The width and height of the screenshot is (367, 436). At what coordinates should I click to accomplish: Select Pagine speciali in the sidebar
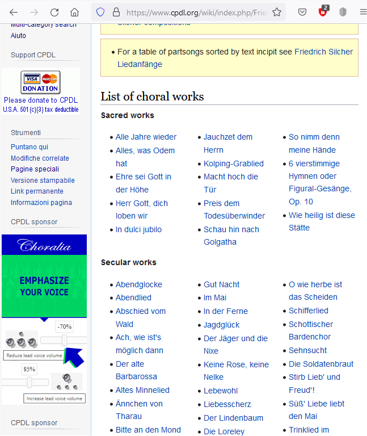click(x=35, y=169)
